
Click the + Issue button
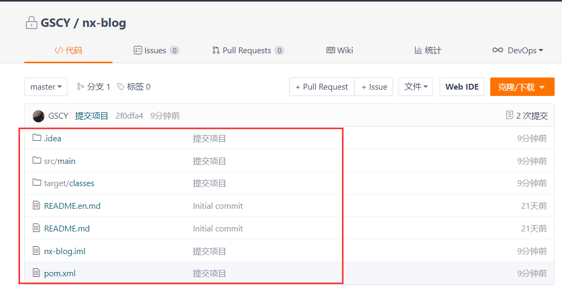374,86
